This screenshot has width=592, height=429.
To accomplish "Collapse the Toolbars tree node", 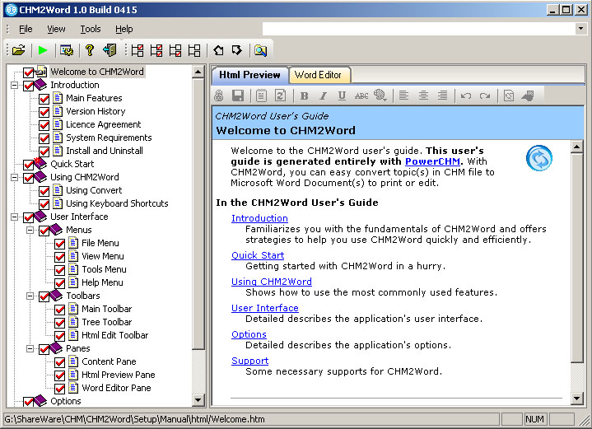I will point(30,296).
